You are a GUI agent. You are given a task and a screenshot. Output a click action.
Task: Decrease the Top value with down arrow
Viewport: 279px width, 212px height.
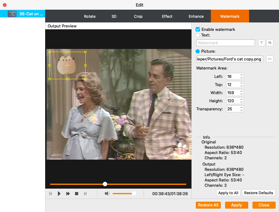pyautogui.click(x=241, y=86)
